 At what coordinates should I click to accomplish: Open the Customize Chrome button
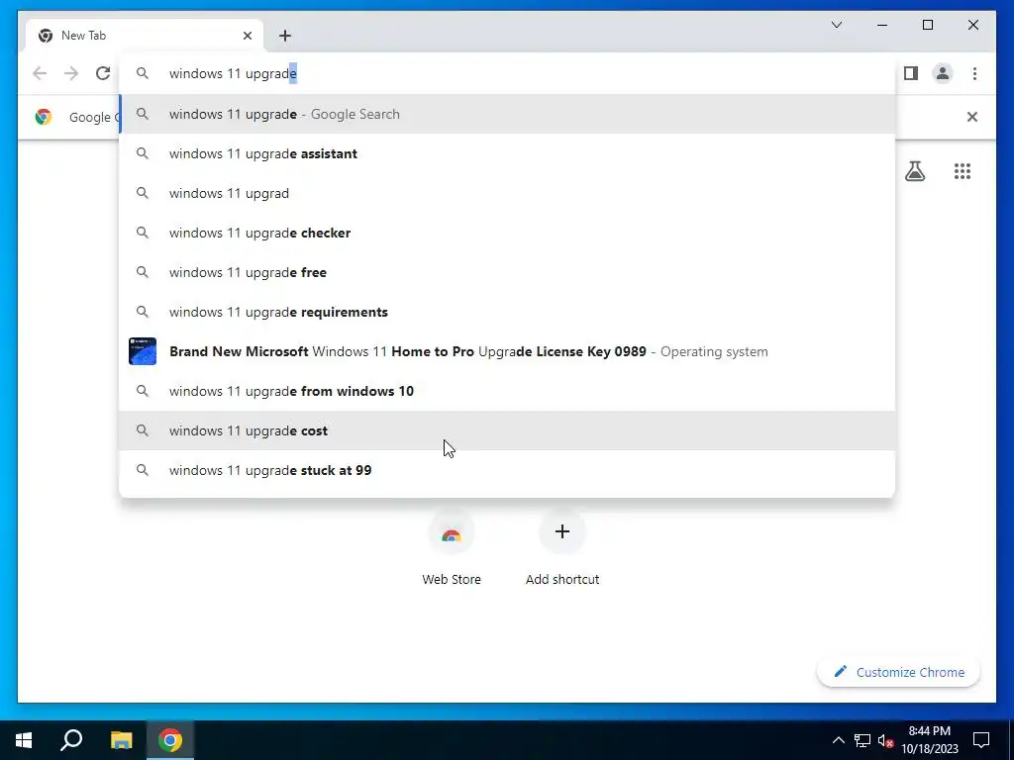pos(899,672)
